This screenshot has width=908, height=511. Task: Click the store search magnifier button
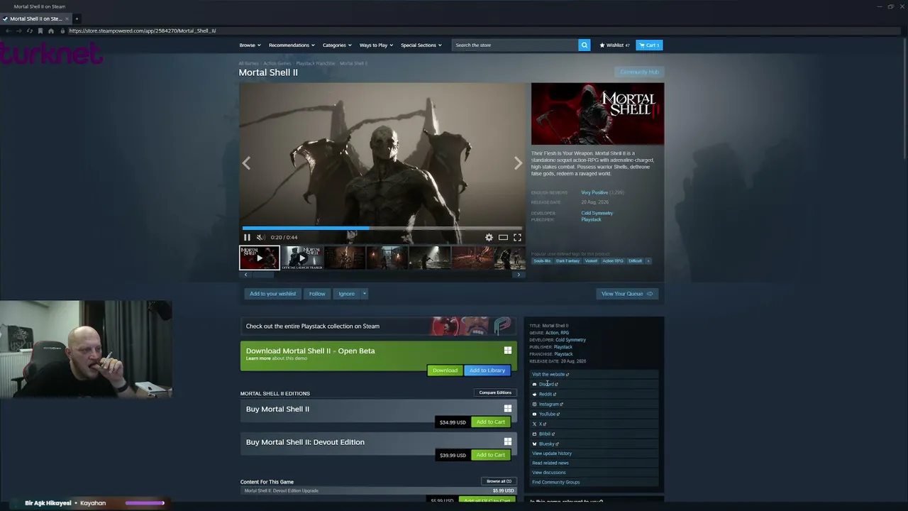(x=585, y=45)
